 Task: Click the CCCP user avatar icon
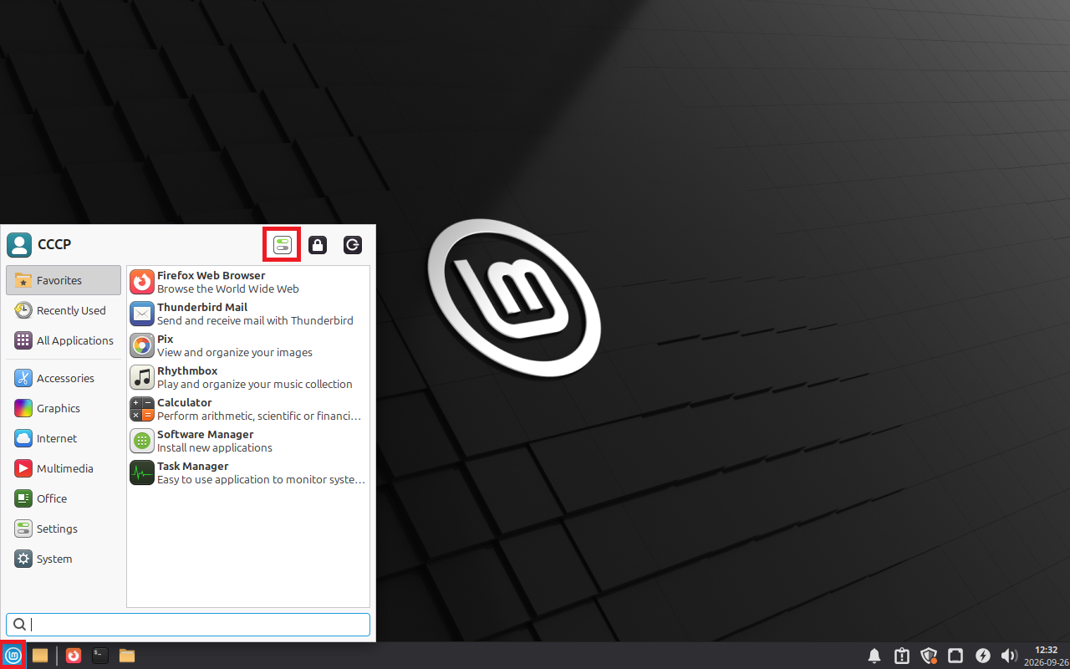tap(19, 245)
